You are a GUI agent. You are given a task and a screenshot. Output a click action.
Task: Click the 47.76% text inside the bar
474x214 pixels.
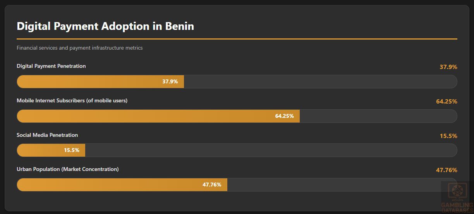coord(212,185)
